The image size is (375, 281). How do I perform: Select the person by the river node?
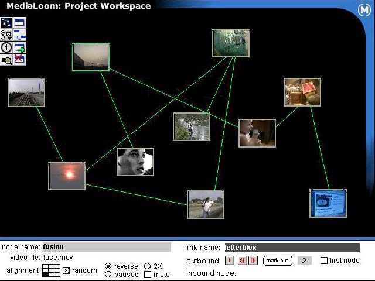coord(192,127)
